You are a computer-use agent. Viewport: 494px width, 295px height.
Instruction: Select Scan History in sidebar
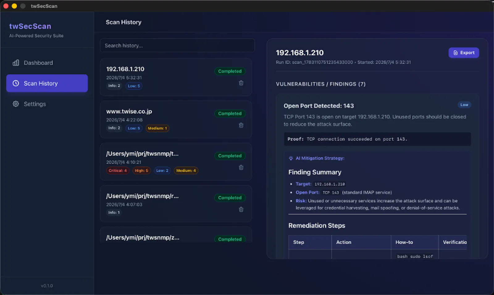coord(47,83)
